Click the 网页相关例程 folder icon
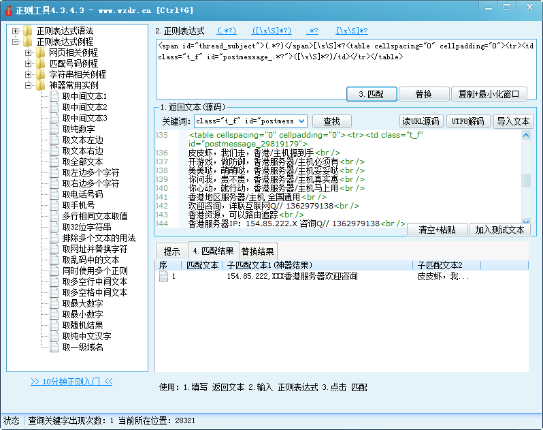This screenshot has width=543, height=430. [41, 52]
